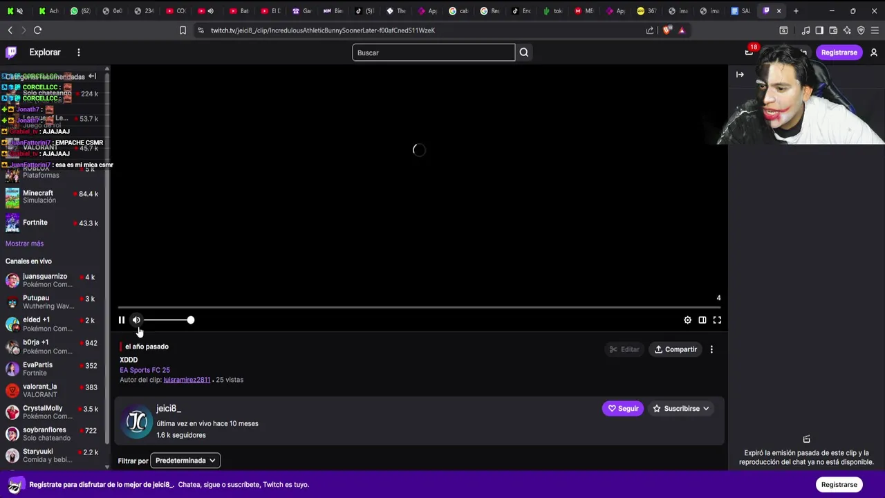Collapse the chat panel arrow icon
The width and height of the screenshot is (885, 498).
coord(740,75)
